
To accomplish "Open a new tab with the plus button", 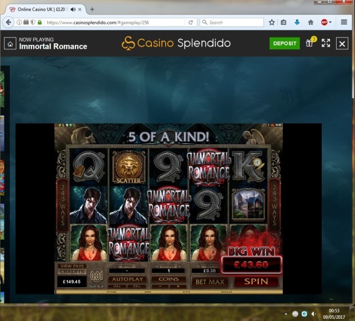I will [92, 9].
